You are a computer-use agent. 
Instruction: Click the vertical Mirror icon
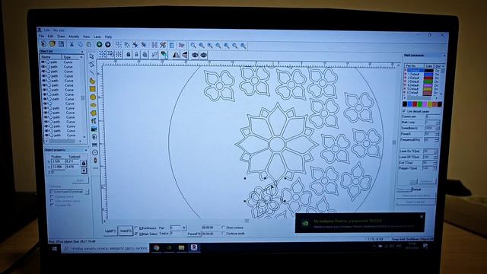pyautogui.click(x=185, y=56)
